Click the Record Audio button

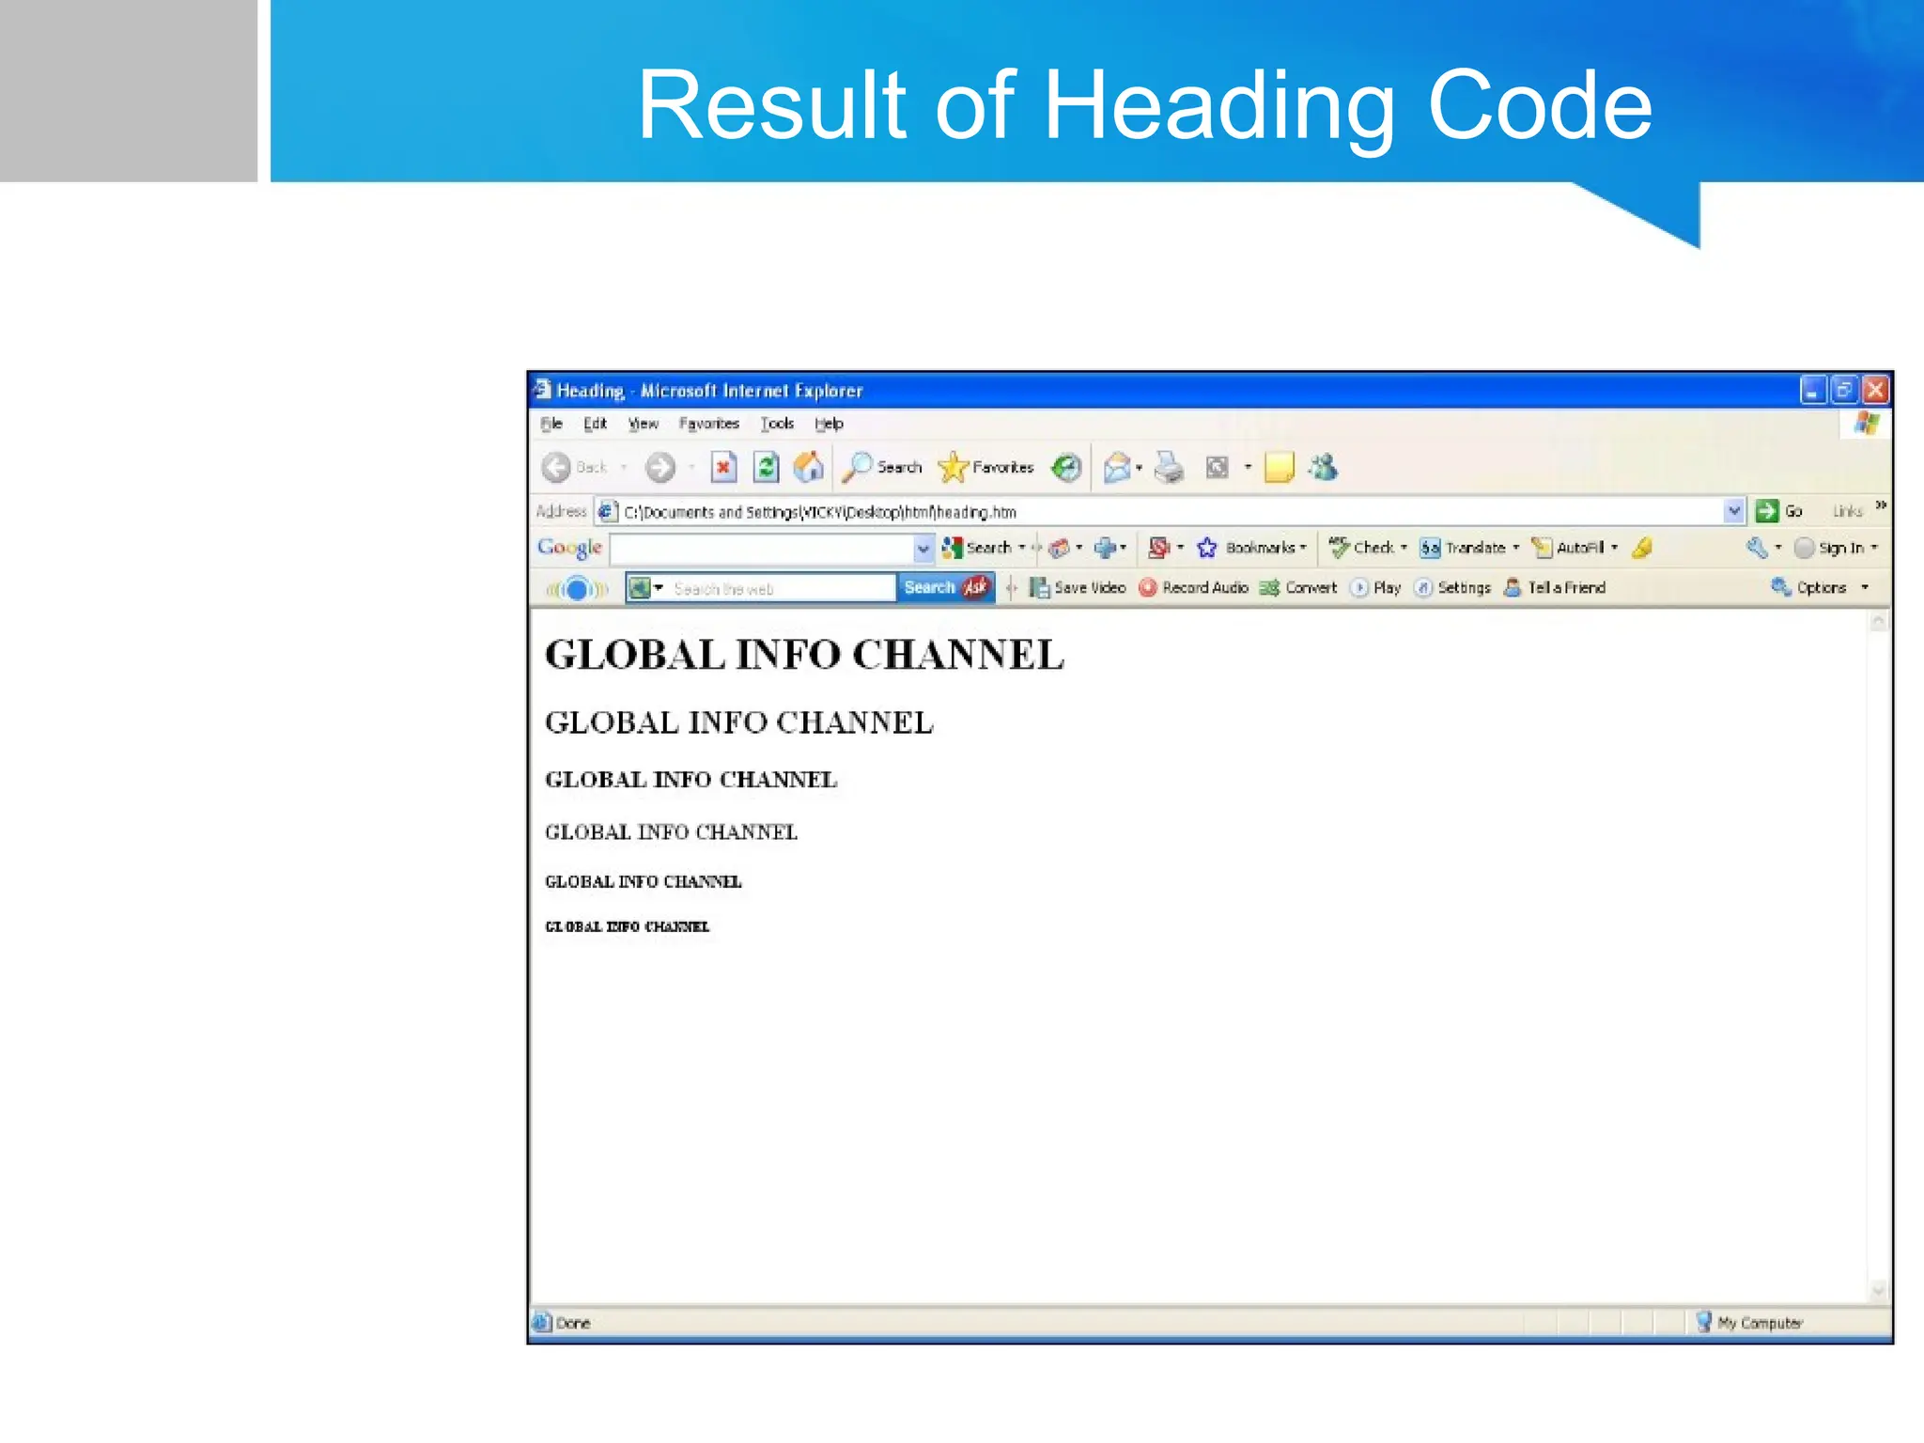[1194, 588]
